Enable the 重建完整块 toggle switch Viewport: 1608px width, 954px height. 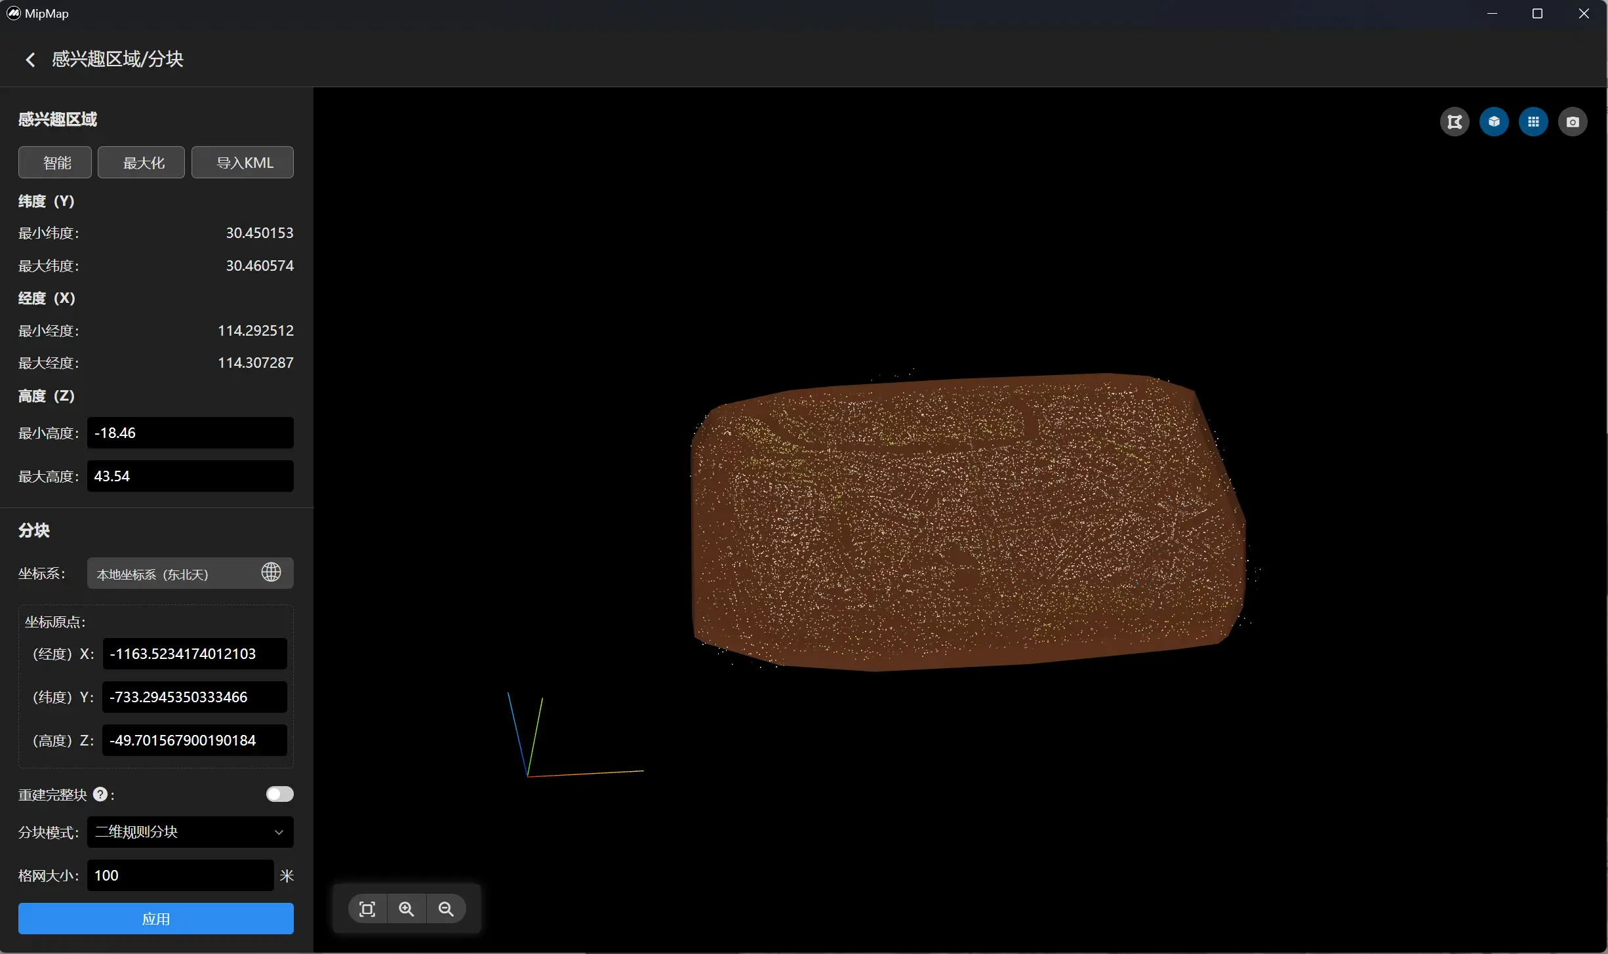[x=279, y=795]
